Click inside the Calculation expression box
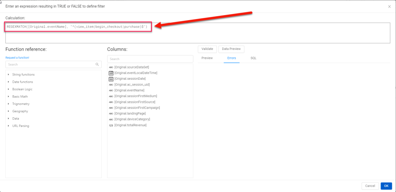This screenshot has height=192, width=396. [x=198, y=33]
